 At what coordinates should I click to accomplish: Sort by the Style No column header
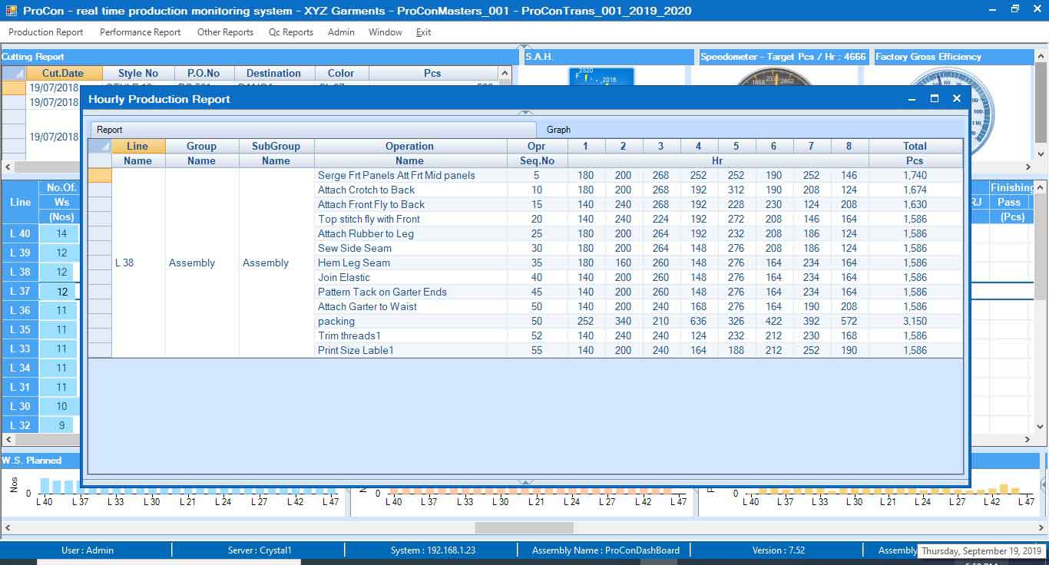click(x=138, y=73)
